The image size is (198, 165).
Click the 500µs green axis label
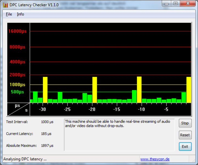click(17, 92)
